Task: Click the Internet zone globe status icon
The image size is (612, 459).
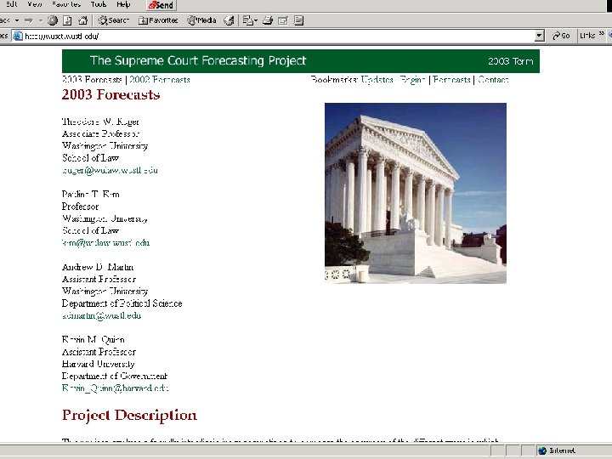Action: coord(542,450)
